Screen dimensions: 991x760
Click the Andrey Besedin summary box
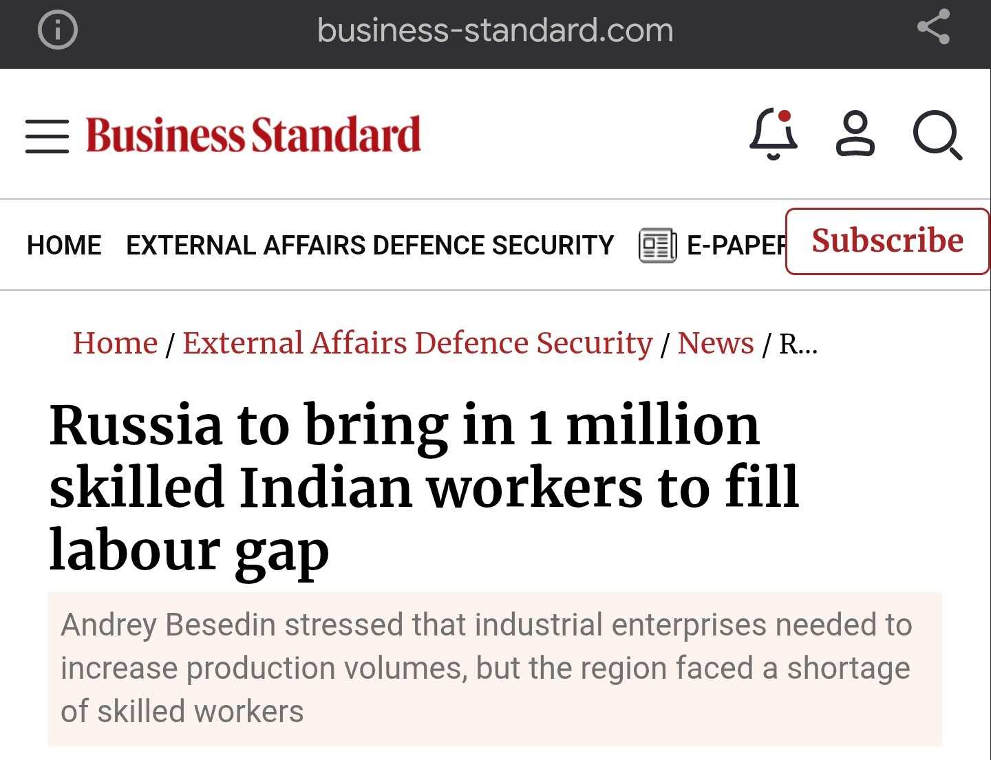pyautogui.click(x=495, y=669)
